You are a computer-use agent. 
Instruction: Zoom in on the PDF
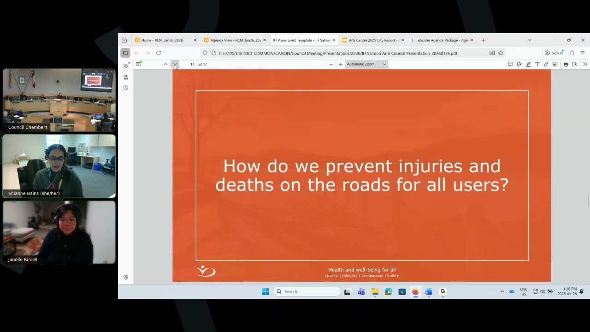(x=341, y=64)
